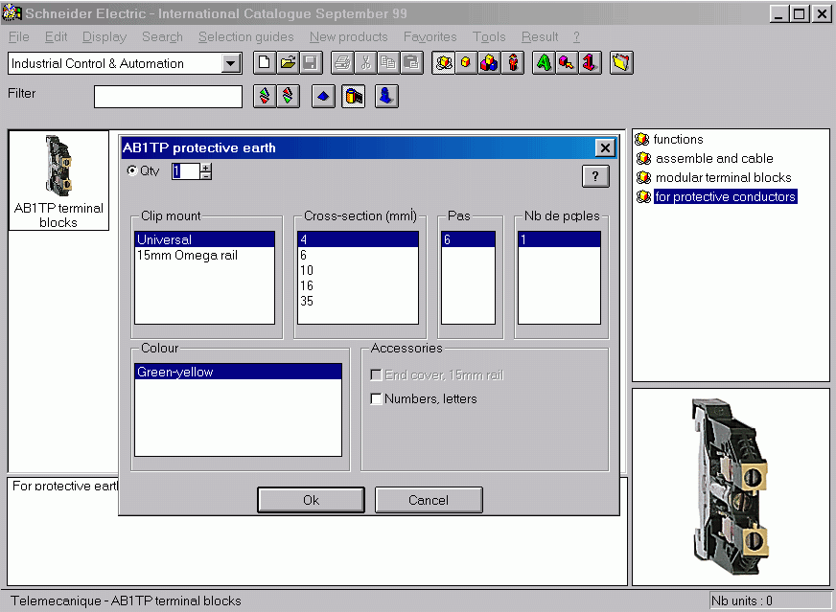The height and width of the screenshot is (612, 836).
Task: Open a file with the folder icon
Action: click(288, 63)
